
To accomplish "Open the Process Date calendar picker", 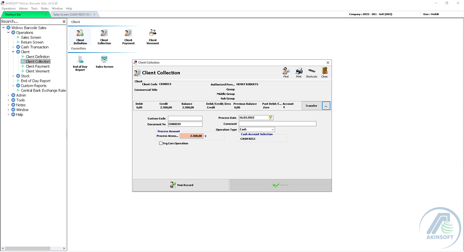I will (271, 117).
